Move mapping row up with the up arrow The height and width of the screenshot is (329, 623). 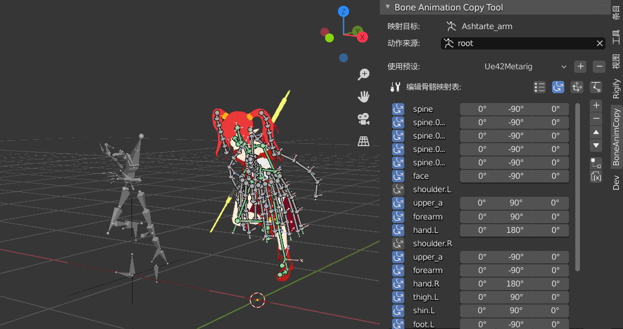point(596,132)
